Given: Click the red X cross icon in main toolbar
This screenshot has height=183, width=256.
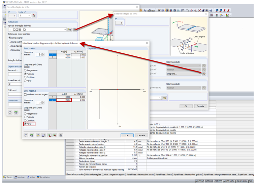Looking at the screenshot, I should 199,10.
